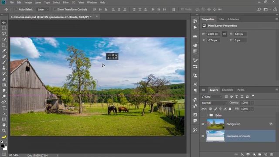Toggle layer filtering on/off switch
The width and height of the screenshot is (279, 157).
point(253,96)
